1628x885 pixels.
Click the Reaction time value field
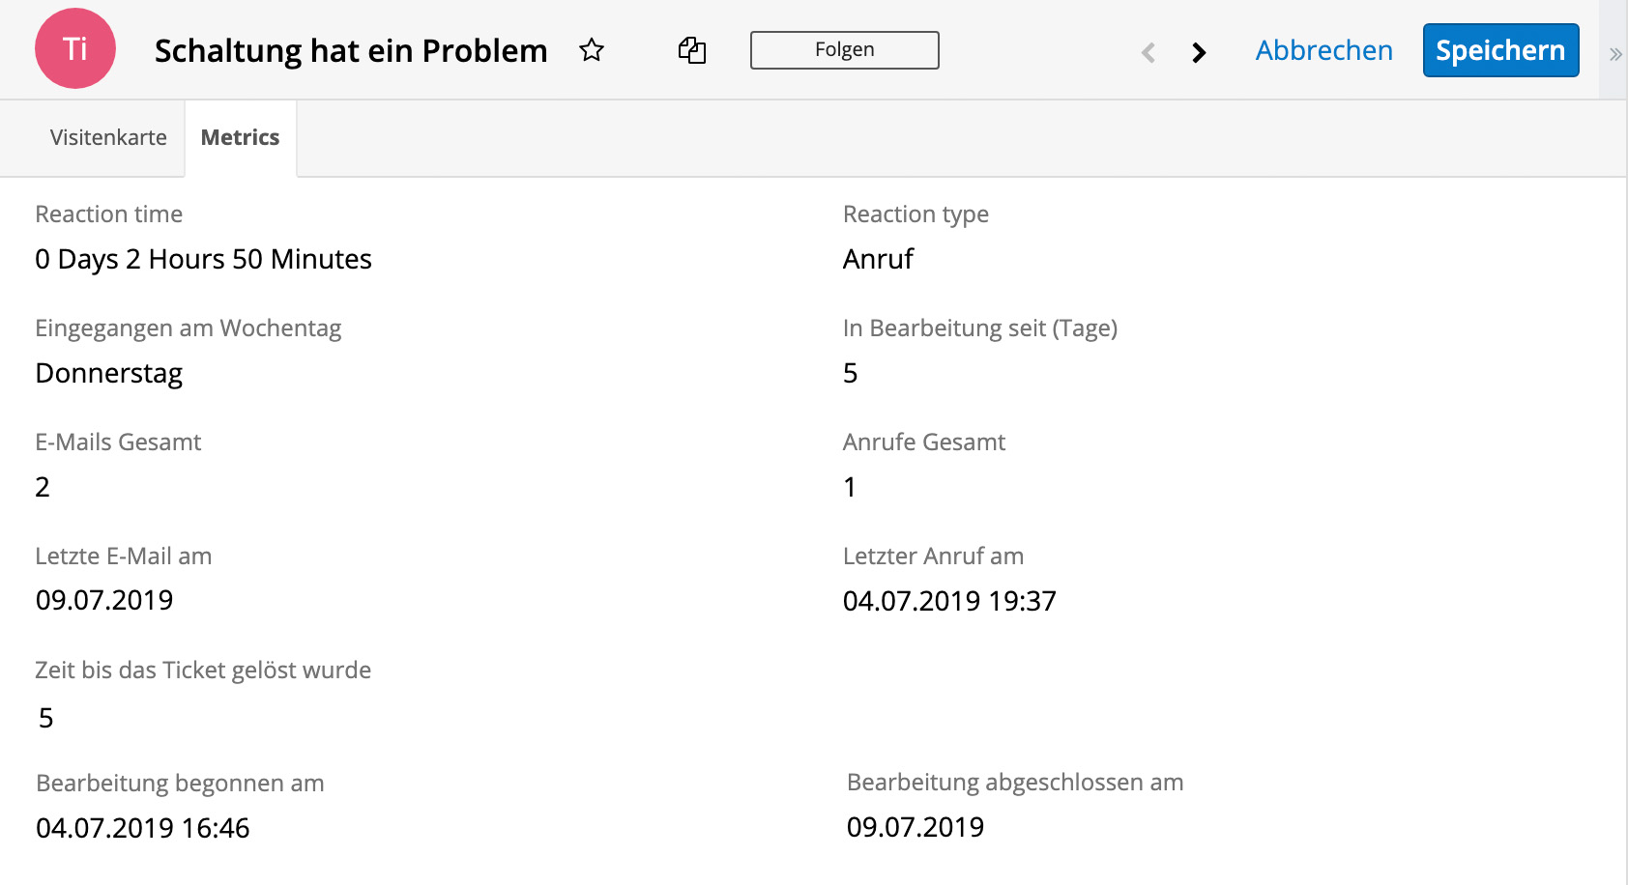203,259
